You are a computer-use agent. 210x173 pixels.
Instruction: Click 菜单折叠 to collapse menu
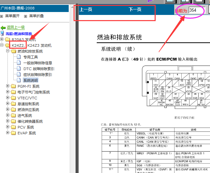36,16
